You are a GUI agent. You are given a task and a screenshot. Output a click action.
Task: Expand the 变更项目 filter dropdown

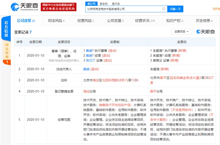[x=181, y=31]
